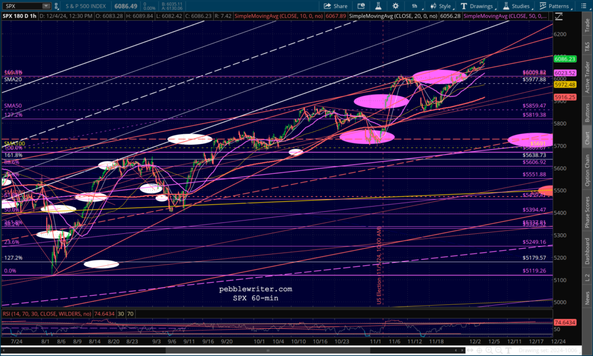Click the Share button in toolbar
This screenshot has width=593, height=356.
[335, 6]
